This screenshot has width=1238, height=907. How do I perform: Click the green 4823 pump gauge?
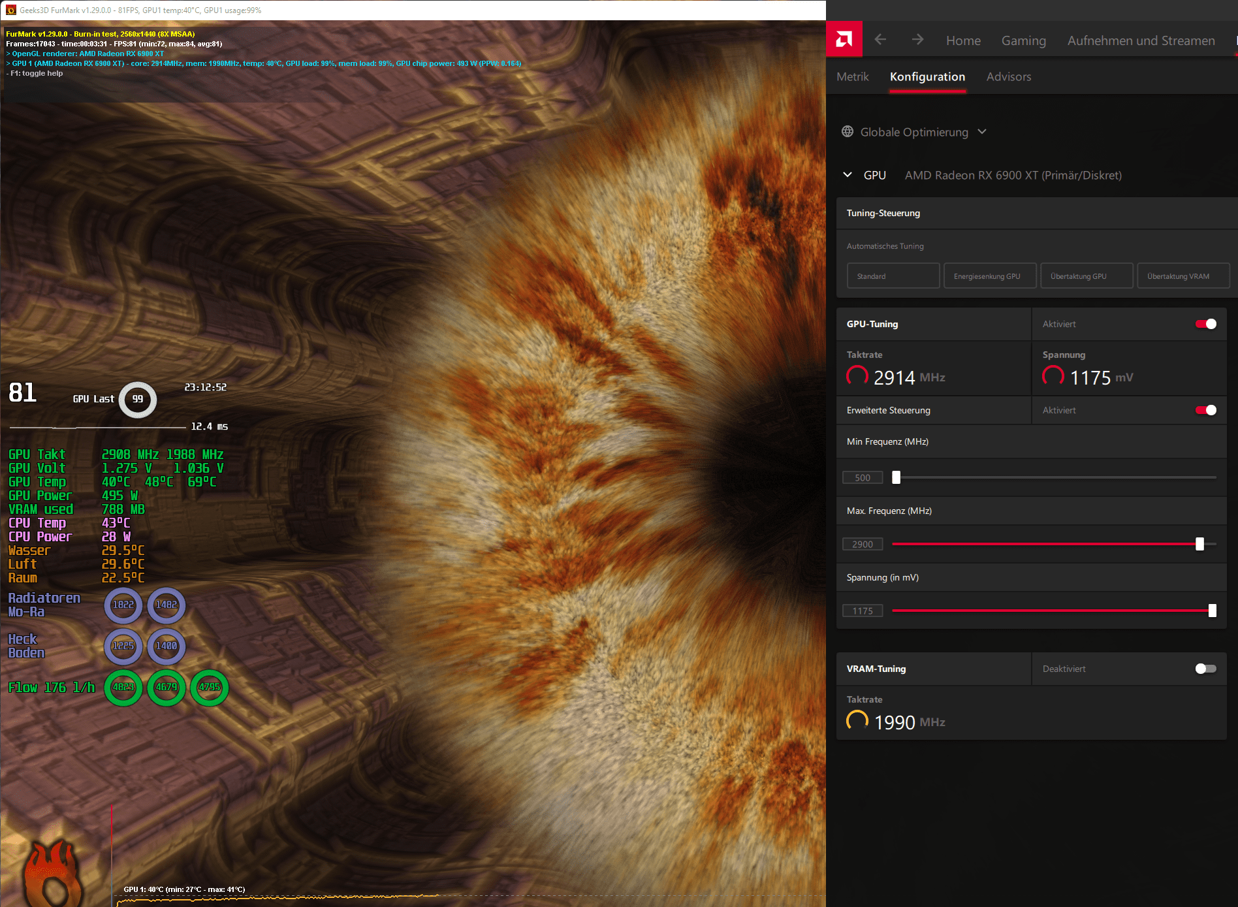click(x=123, y=687)
